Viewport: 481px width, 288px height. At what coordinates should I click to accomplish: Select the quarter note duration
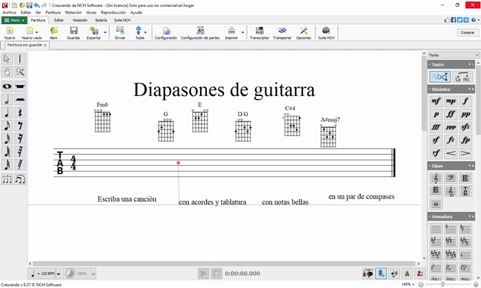click(x=7, y=112)
